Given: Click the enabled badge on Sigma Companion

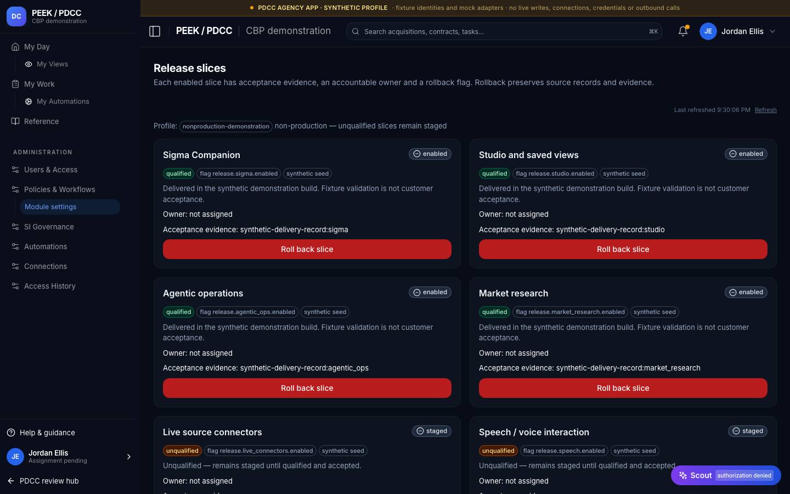Looking at the screenshot, I should (430, 154).
